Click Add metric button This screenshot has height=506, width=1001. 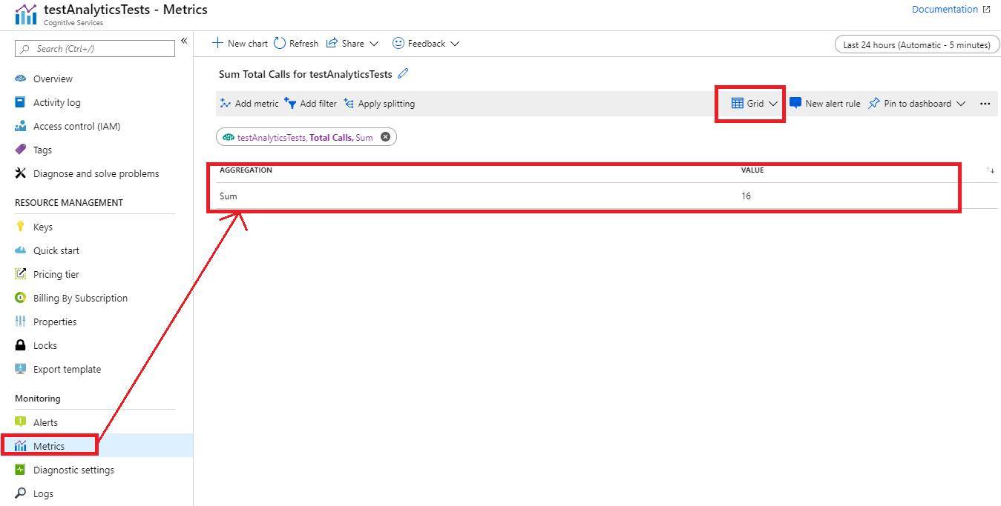[249, 104]
